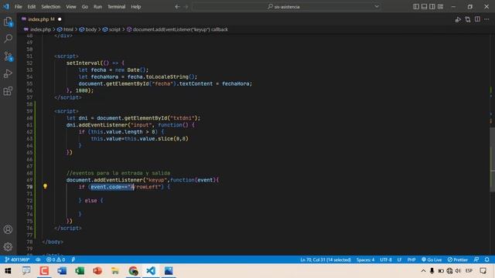
Task: Open the Run menu
Action: pos(97,7)
